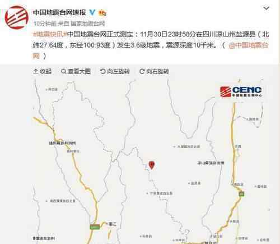Click the 10分钟前 post timestamp
The image size is (280, 244).
tap(45, 24)
